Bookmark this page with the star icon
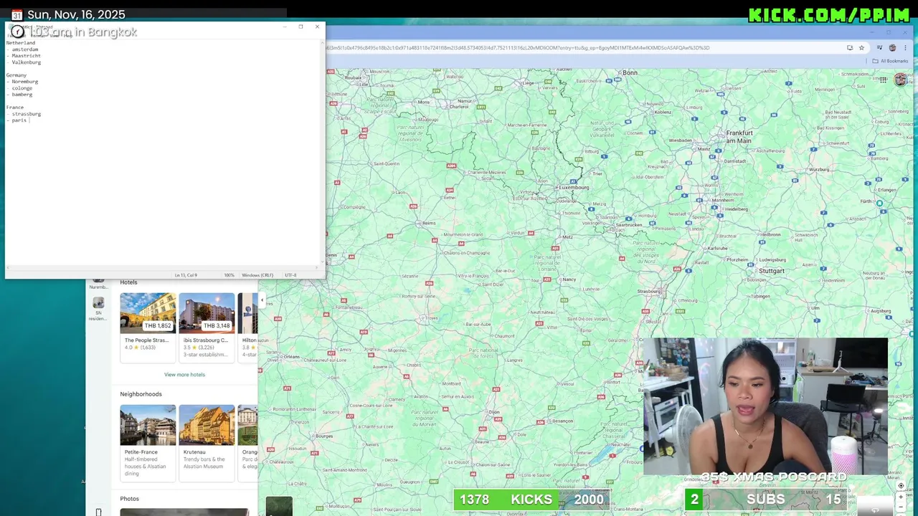Screen dimensions: 918x516 (861, 48)
